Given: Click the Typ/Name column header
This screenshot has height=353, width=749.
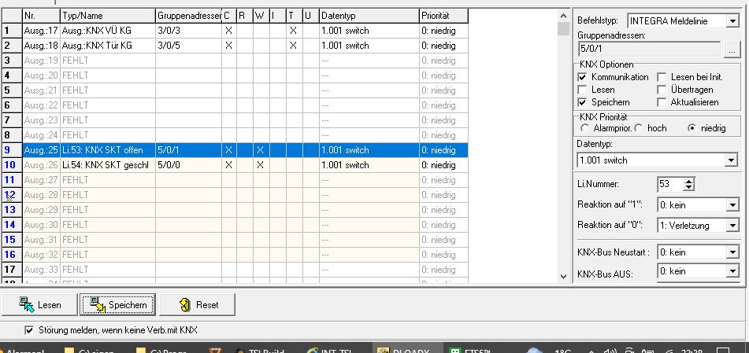Looking at the screenshot, I should pos(107,15).
